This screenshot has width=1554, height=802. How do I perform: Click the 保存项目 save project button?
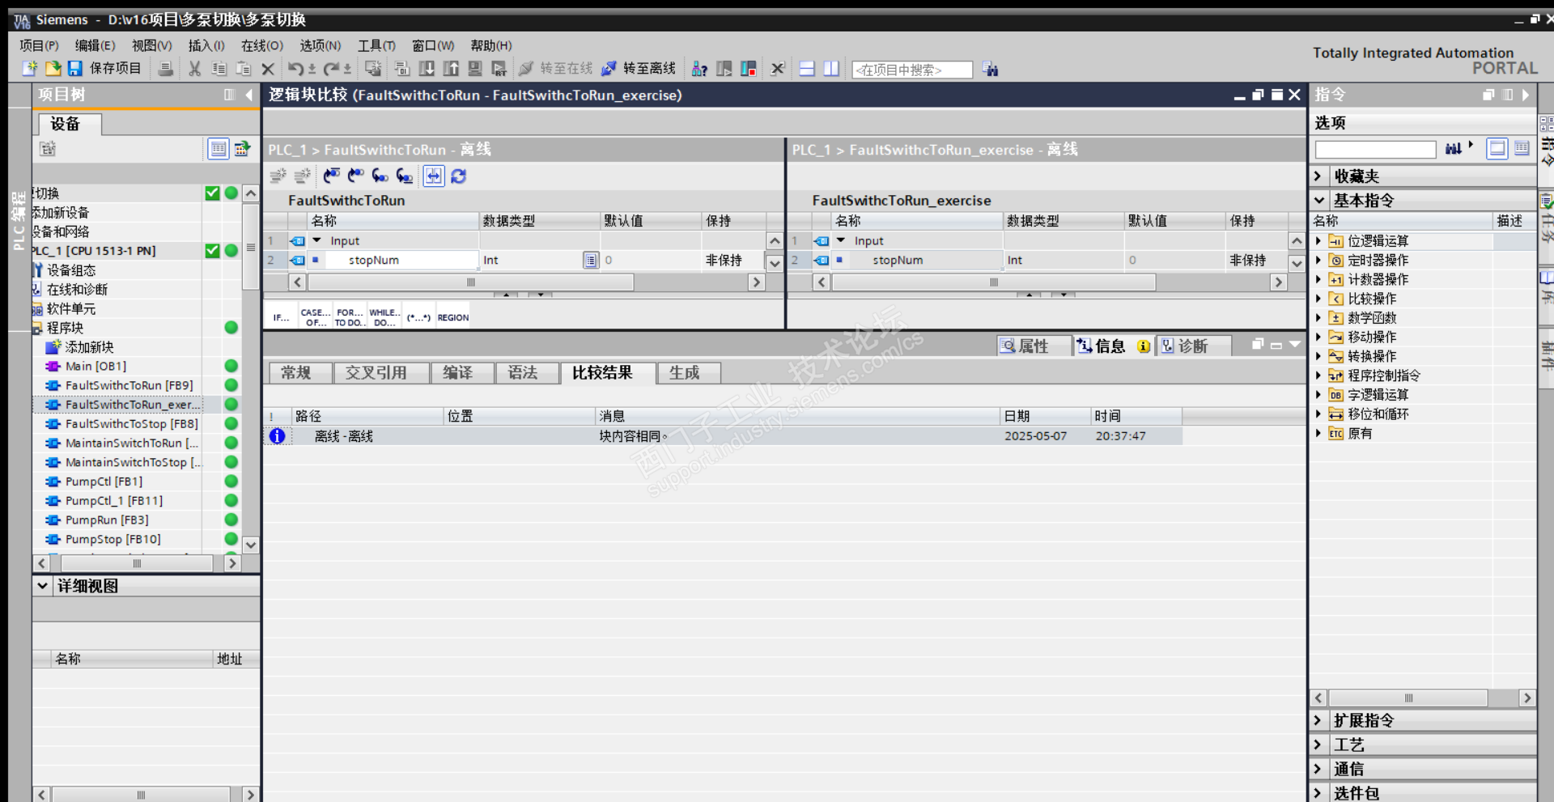(x=105, y=69)
